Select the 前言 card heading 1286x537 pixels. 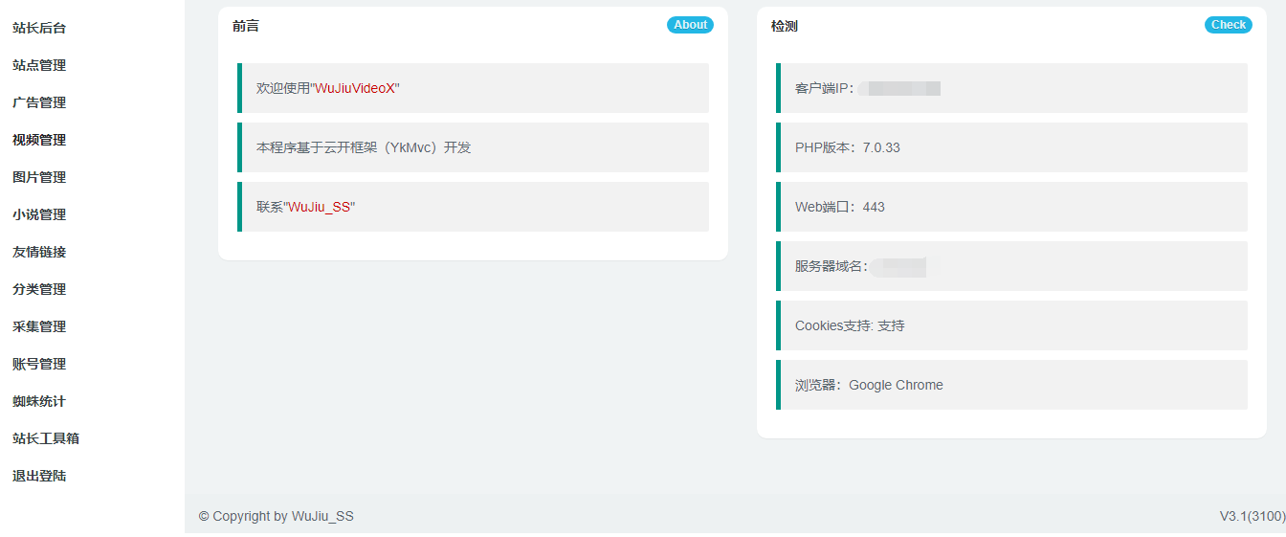point(246,26)
